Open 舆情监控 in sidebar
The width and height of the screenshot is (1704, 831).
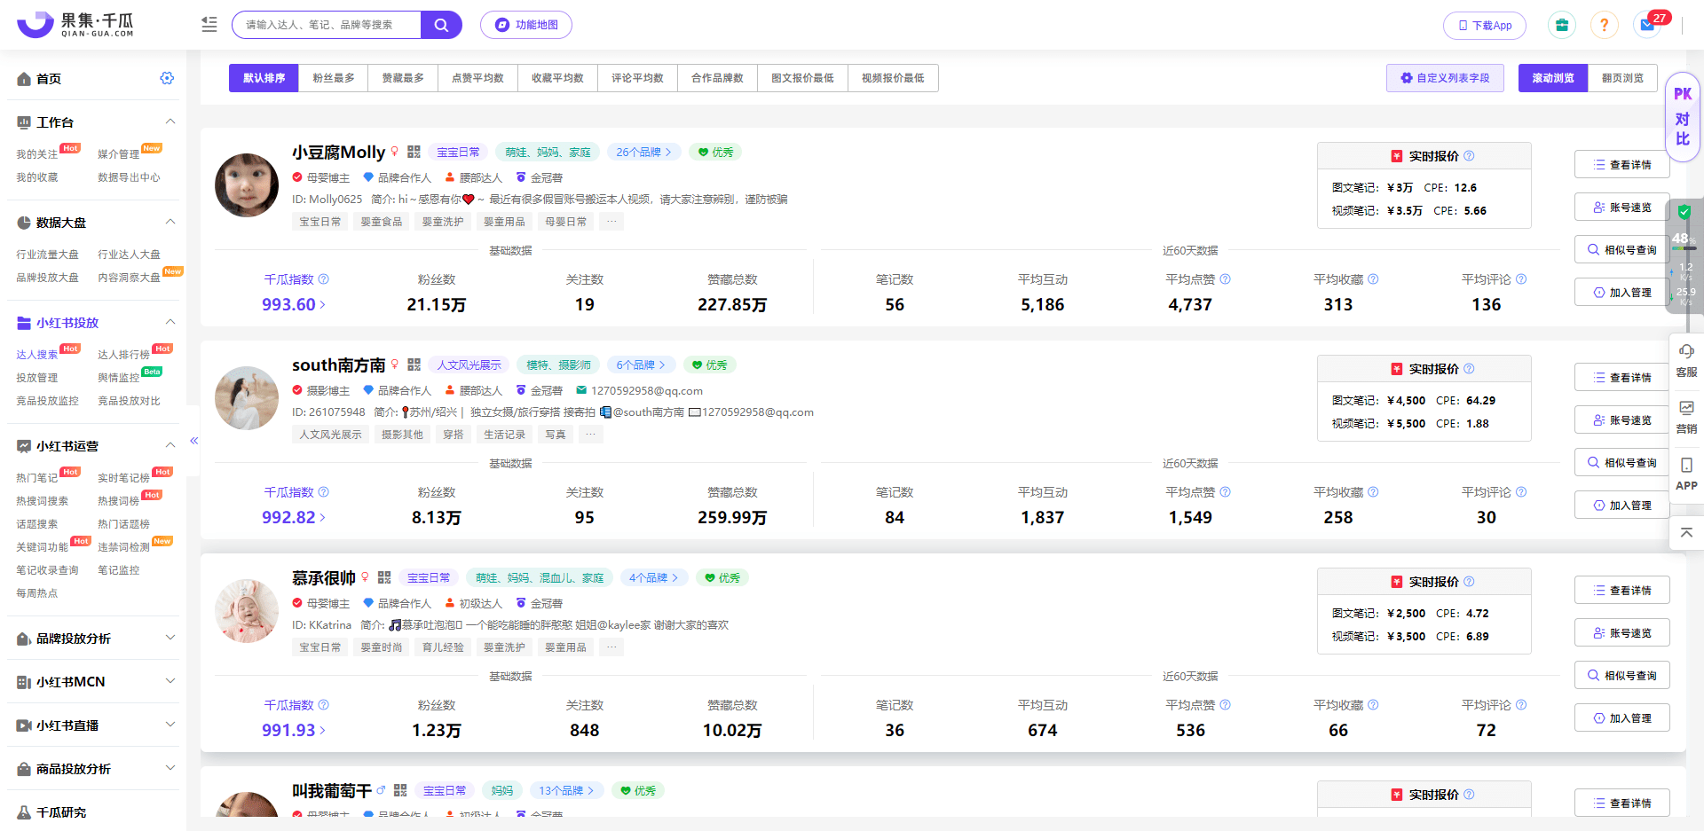tap(119, 378)
